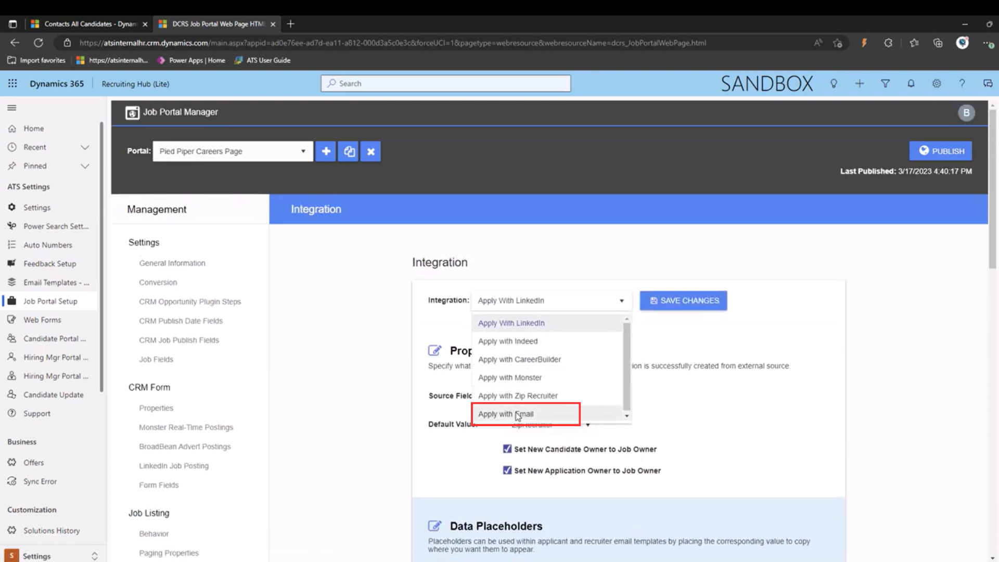Open Power Apps Home bookmark
Viewport: 999px width, 562px height.
[x=191, y=60]
